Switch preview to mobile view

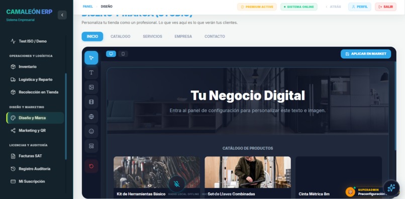click(123, 54)
